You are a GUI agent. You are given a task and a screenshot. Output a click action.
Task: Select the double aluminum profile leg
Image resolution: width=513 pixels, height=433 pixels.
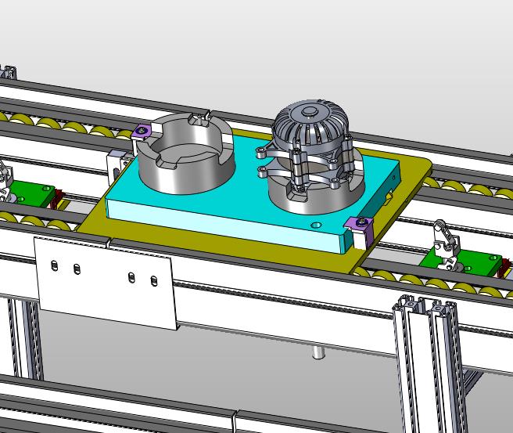[429, 363]
